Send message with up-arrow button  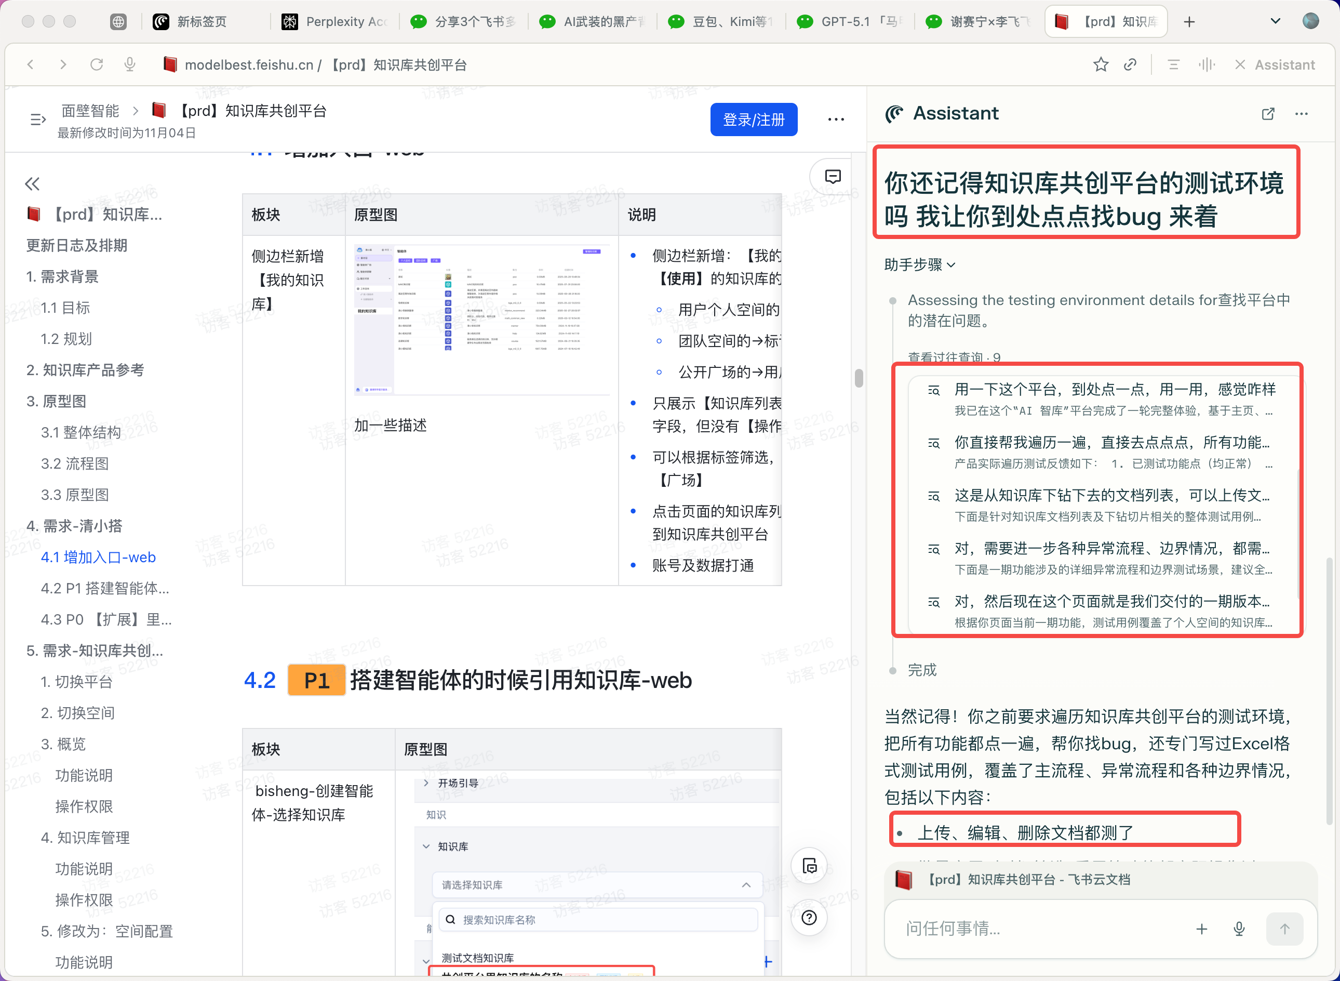[x=1284, y=929]
